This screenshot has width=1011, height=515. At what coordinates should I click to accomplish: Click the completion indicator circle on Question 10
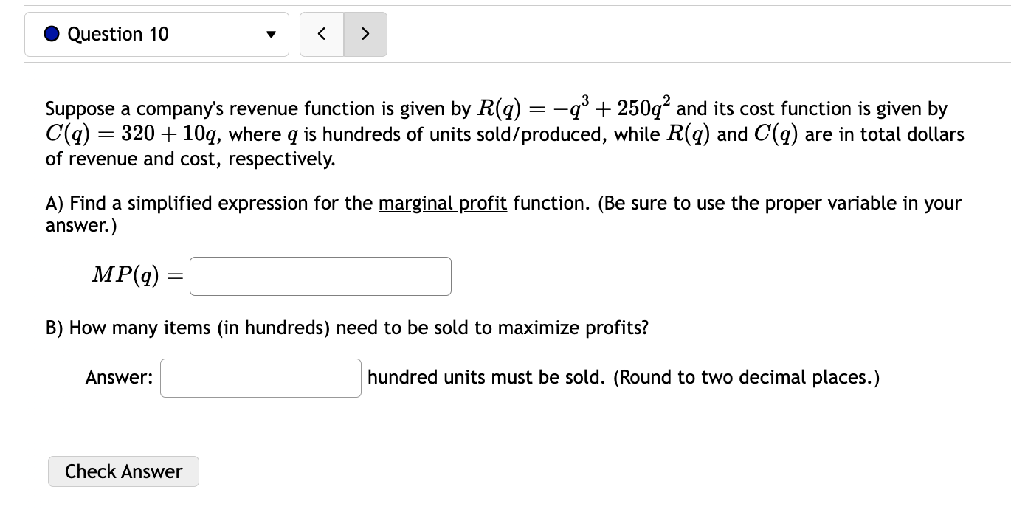tap(50, 33)
